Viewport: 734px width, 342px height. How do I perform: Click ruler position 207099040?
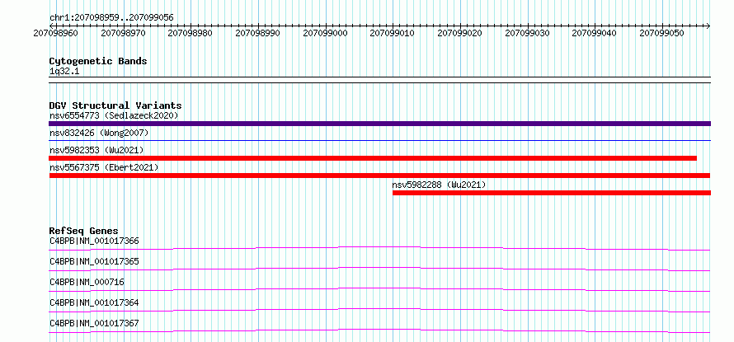(595, 33)
